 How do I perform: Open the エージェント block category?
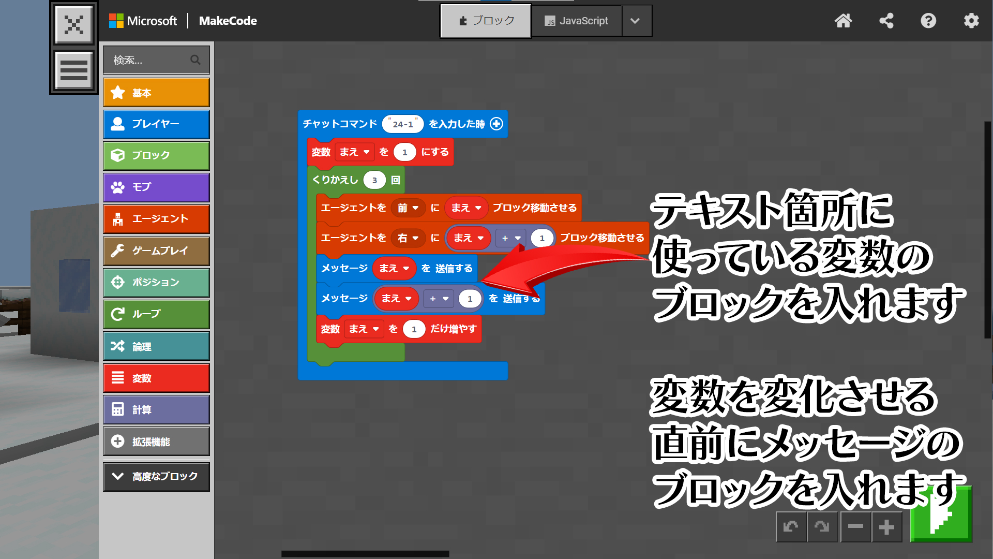156,219
